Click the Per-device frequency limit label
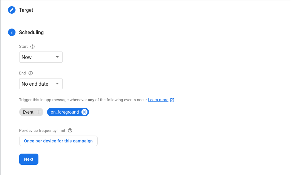 click(x=42, y=130)
